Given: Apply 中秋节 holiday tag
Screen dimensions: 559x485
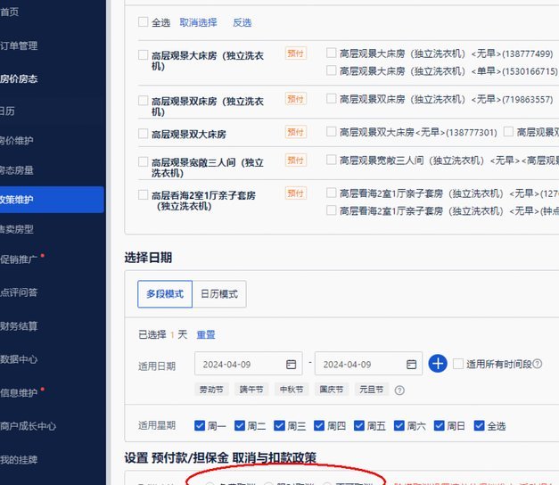Looking at the screenshot, I should (x=292, y=390).
